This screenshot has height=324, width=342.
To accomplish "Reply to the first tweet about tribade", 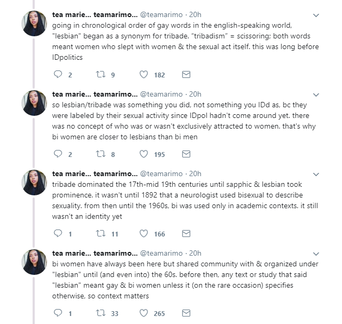I will pos(59,74).
